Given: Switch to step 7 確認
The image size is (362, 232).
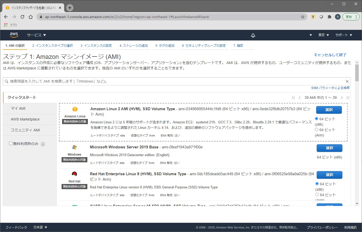Looking at the screenshot, I should [x=238, y=46].
